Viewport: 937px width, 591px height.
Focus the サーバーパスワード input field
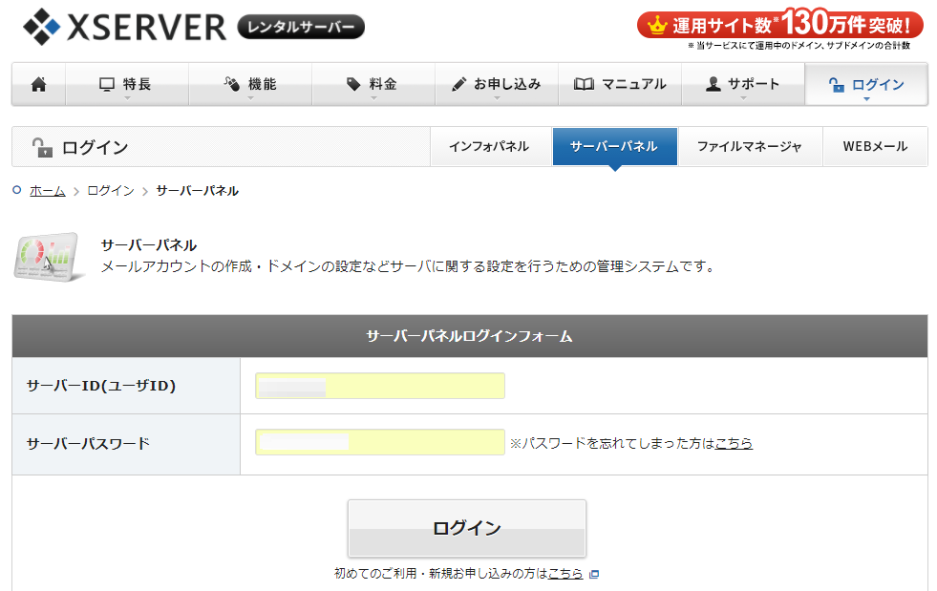379,442
